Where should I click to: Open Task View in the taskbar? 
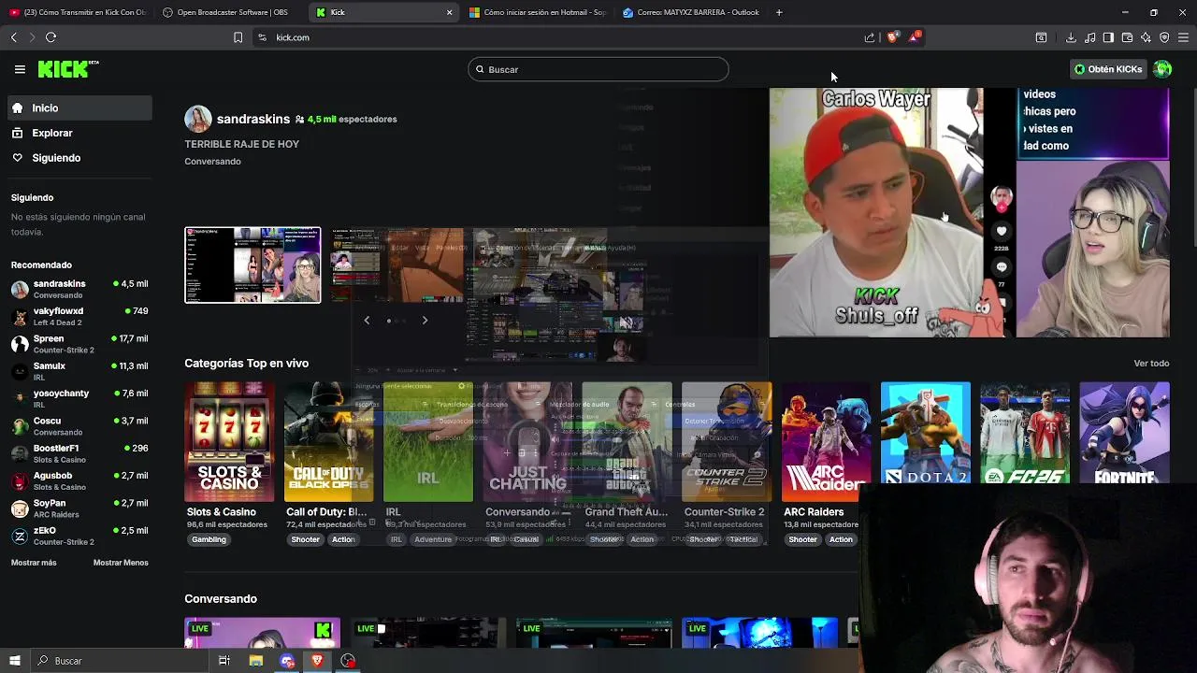224,661
